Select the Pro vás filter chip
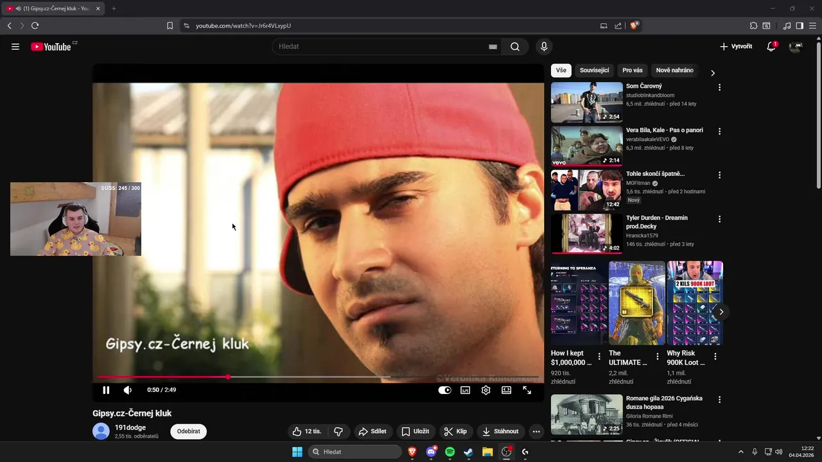 [x=633, y=71]
